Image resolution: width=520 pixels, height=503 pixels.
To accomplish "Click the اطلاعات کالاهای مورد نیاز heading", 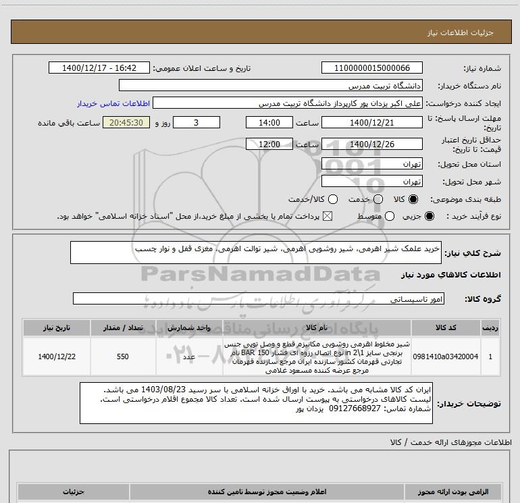I will click(450, 275).
